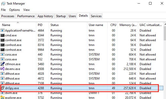Switch to the Users tab
Screen dimensions: 166x99
pos(72,16)
